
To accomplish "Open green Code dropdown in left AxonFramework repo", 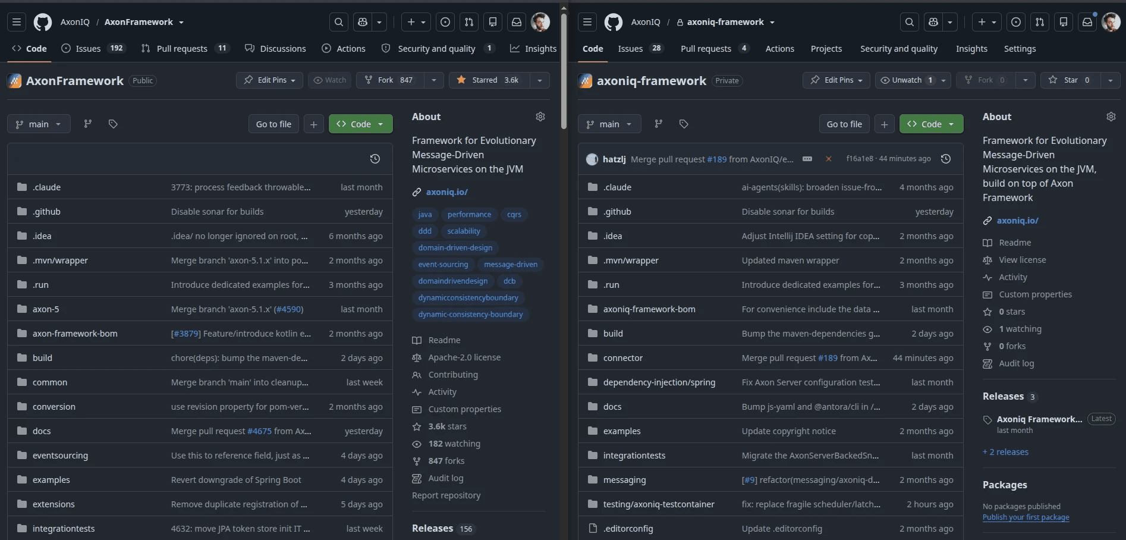I will tap(361, 124).
